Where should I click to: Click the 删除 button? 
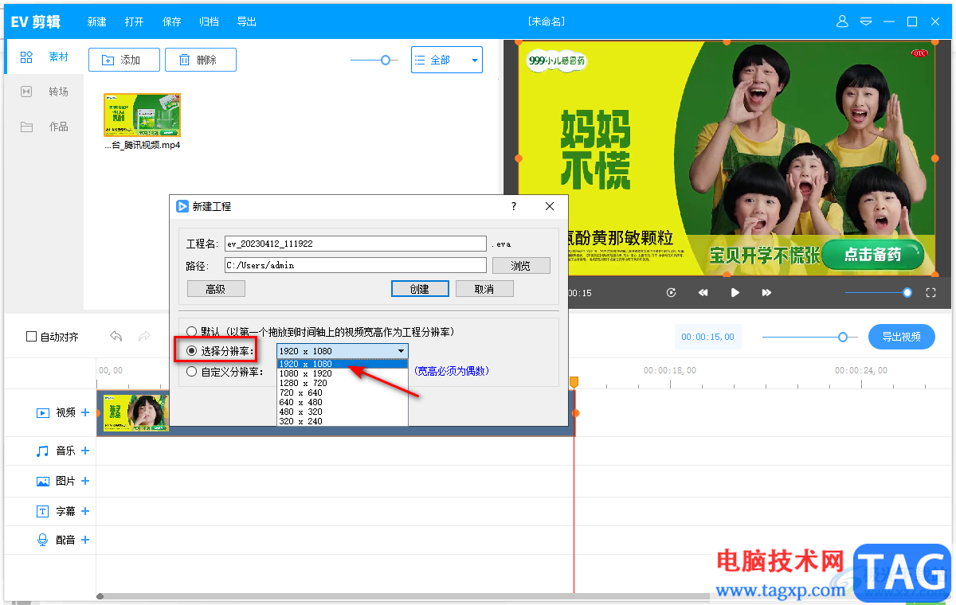click(x=201, y=60)
